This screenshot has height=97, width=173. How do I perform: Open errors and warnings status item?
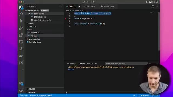[x=24, y=95]
